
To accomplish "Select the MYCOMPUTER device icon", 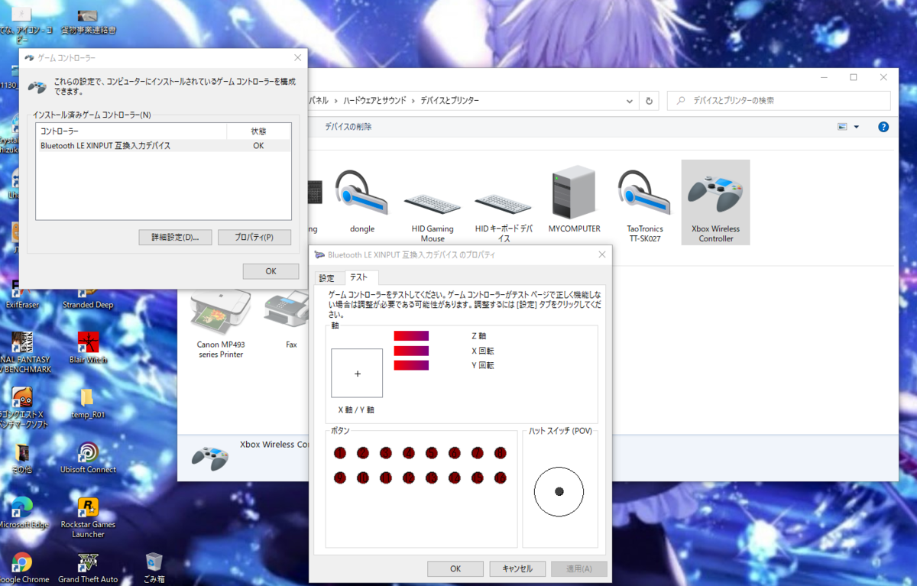I will pyautogui.click(x=574, y=200).
